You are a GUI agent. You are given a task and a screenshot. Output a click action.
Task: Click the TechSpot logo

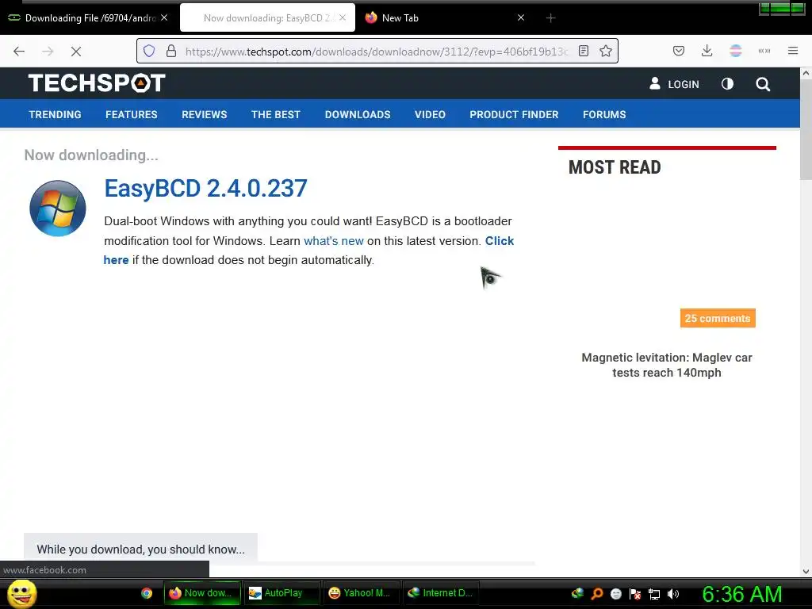97,82
